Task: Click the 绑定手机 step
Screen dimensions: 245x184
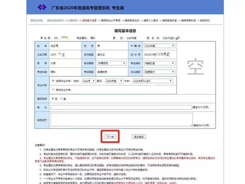Action: [205, 21]
